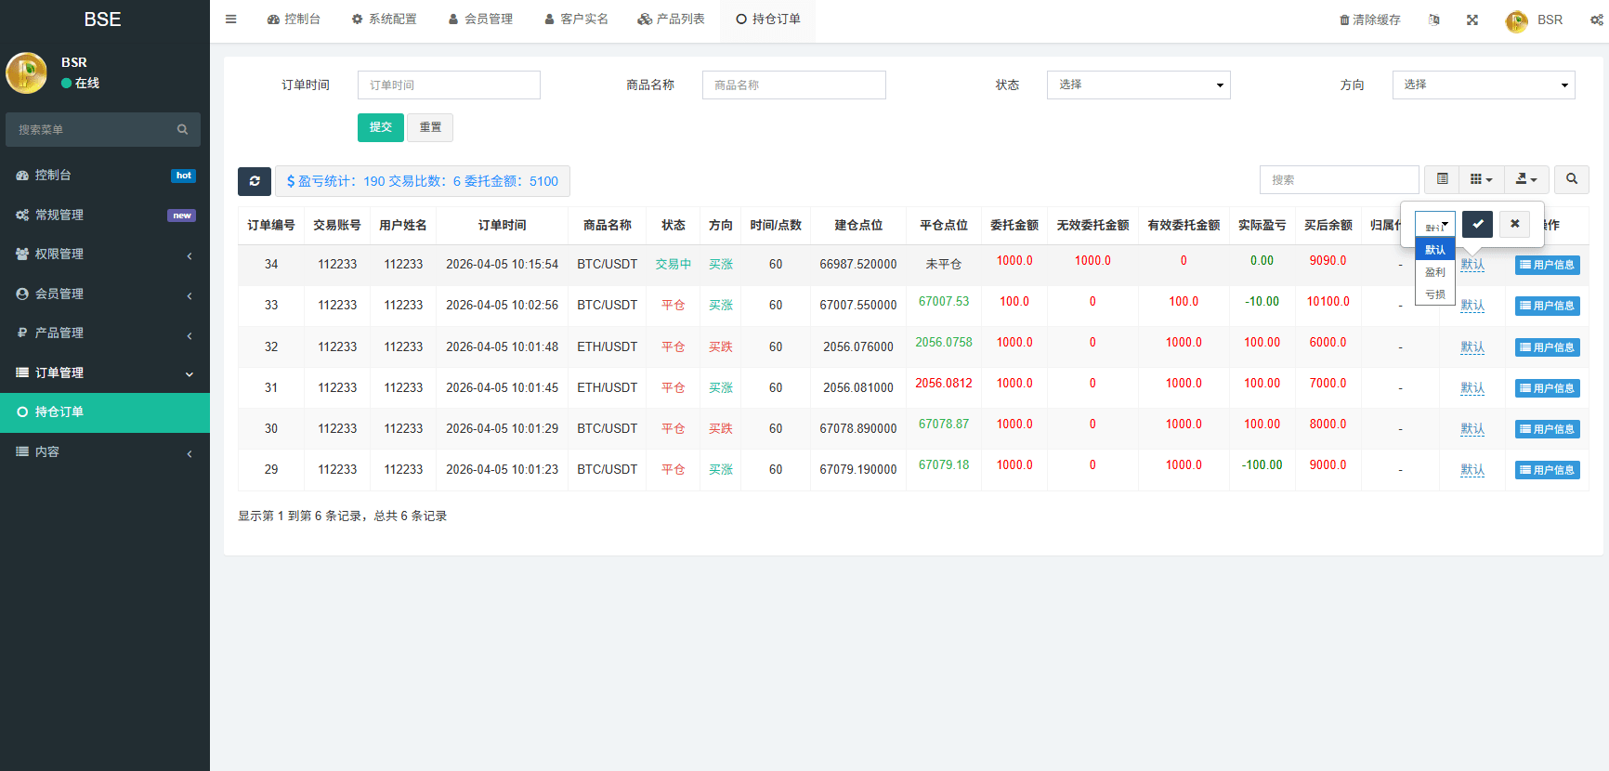Confirm the inline edit with checkmark button
Screen dimensions: 1609x771
(1477, 224)
